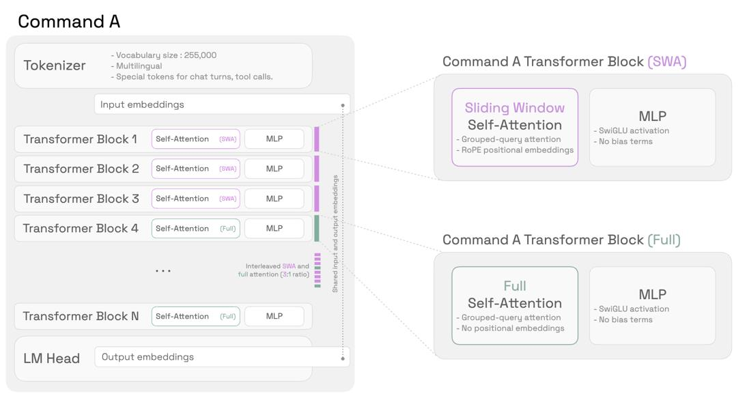747x400 pixels.
Task: Click Self-Attention (Full) in Transformer Block 4
Action: tap(195, 229)
